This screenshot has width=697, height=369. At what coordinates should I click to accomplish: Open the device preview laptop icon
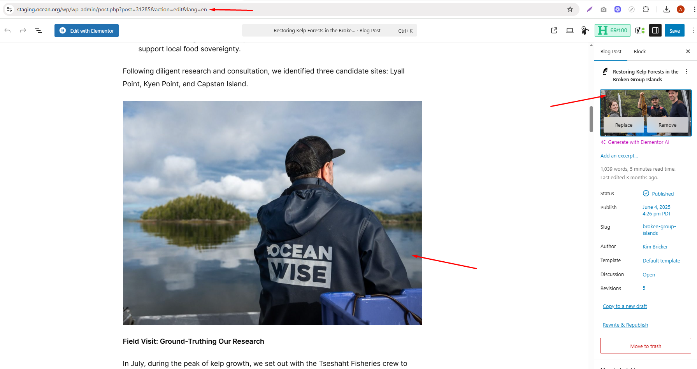(570, 30)
